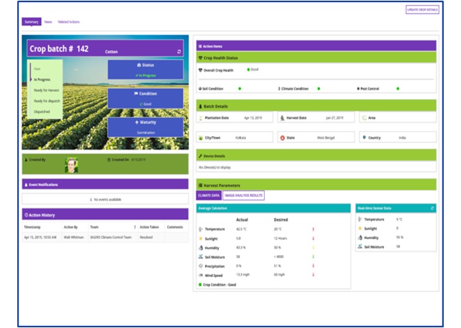Click the Harvest Date field
The width and height of the screenshot is (461, 328).
[x=316, y=118]
